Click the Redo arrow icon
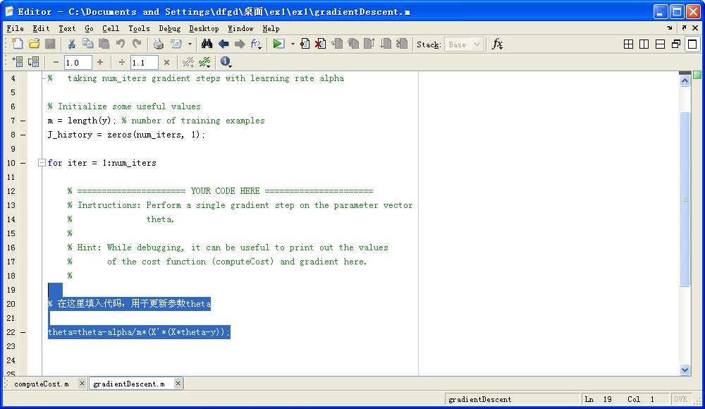The width and height of the screenshot is (705, 409). pos(137,44)
